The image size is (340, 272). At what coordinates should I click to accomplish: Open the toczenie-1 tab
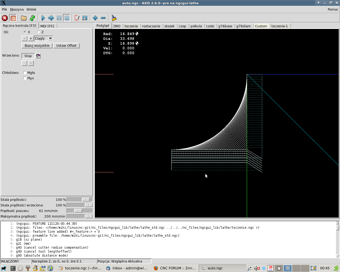click(x=280, y=26)
